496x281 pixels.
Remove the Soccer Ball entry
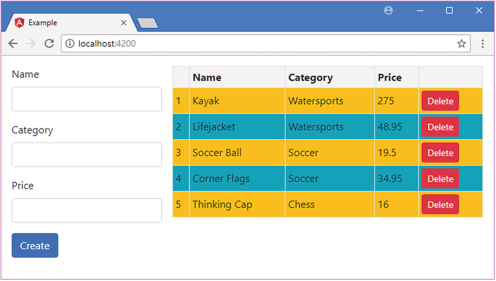[x=440, y=153]
